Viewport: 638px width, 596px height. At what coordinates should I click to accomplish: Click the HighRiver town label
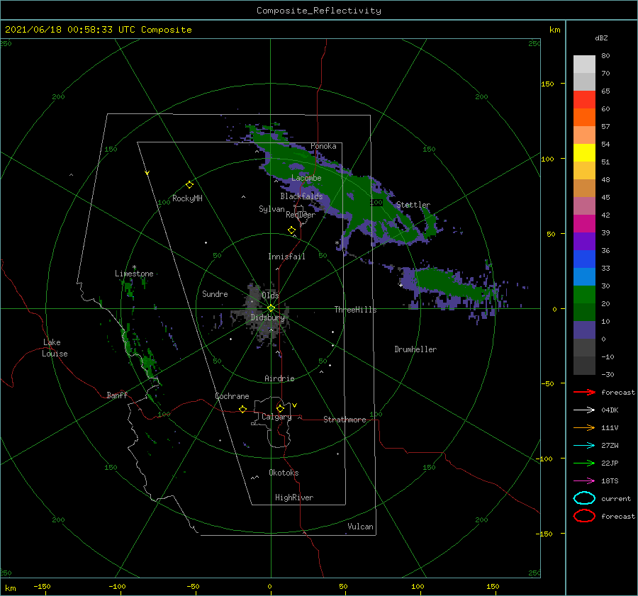click(294, 497)
